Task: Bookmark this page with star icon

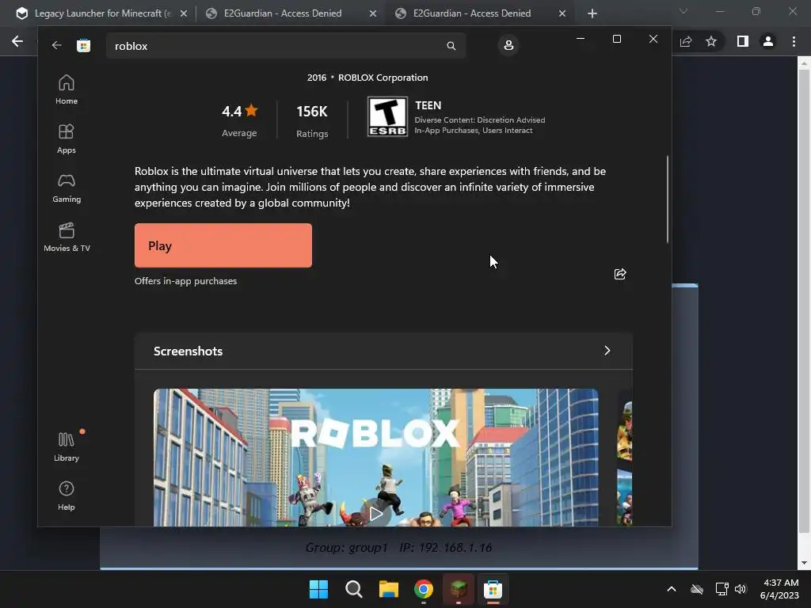Action: click(711, 41)
